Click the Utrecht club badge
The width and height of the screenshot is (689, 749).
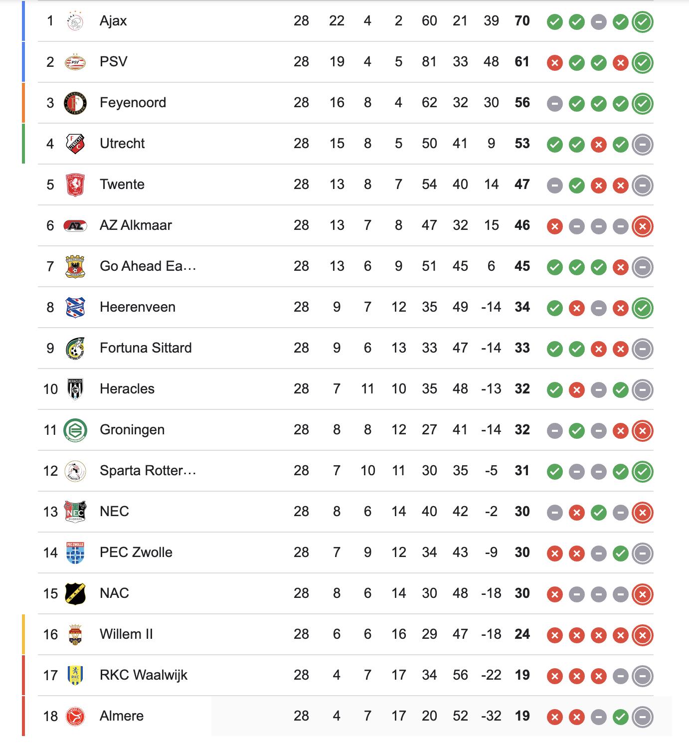coord(75,144)
